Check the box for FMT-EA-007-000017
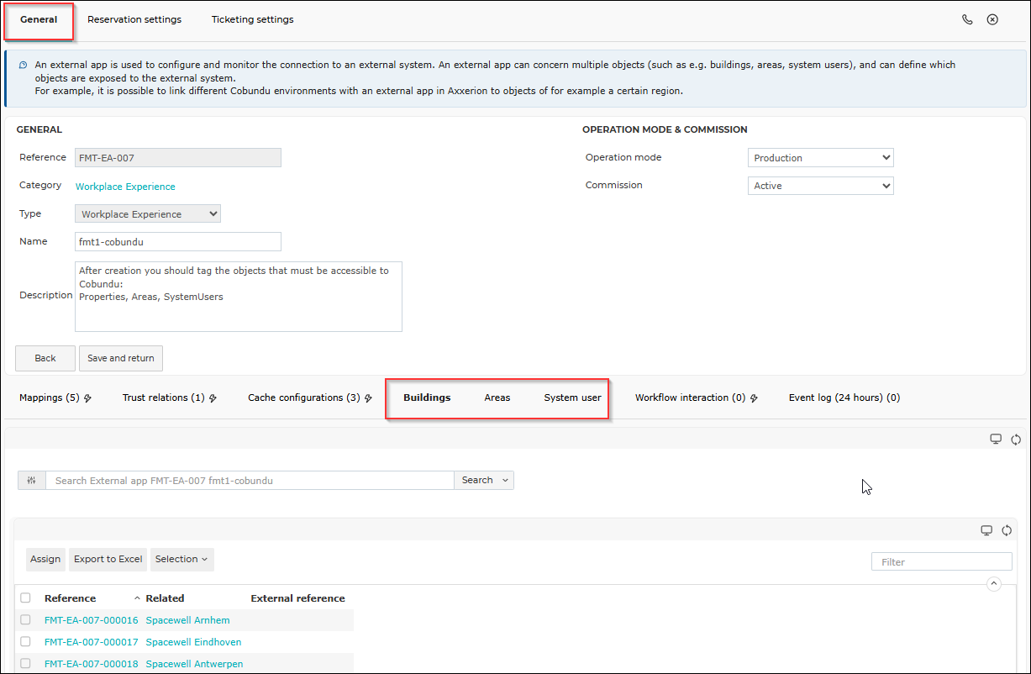This screenshot has width=1031, height=674. (x=25, y=642)
